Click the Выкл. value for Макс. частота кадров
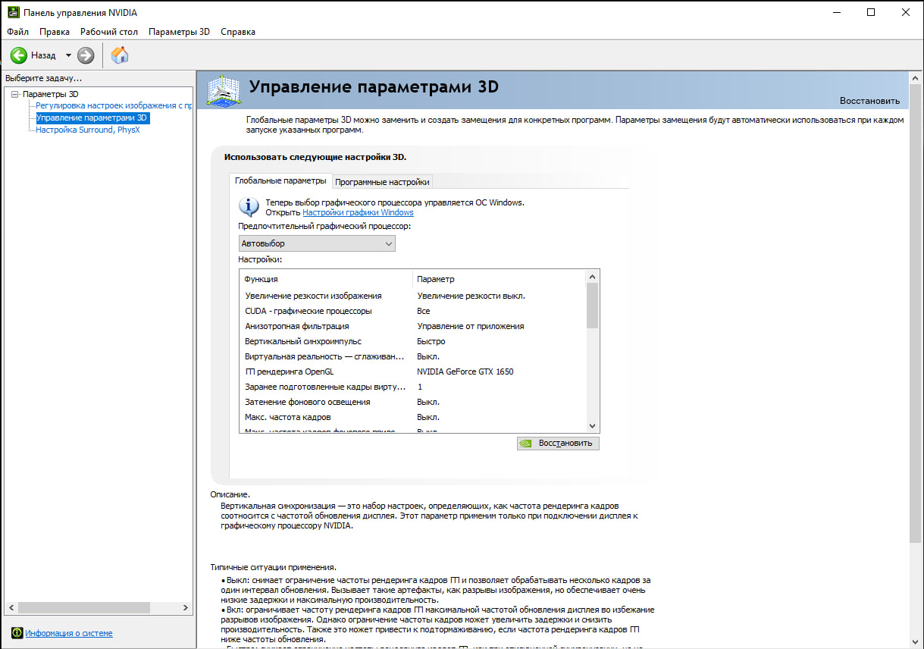The image size is (924, 649). (x=428, y=417)
